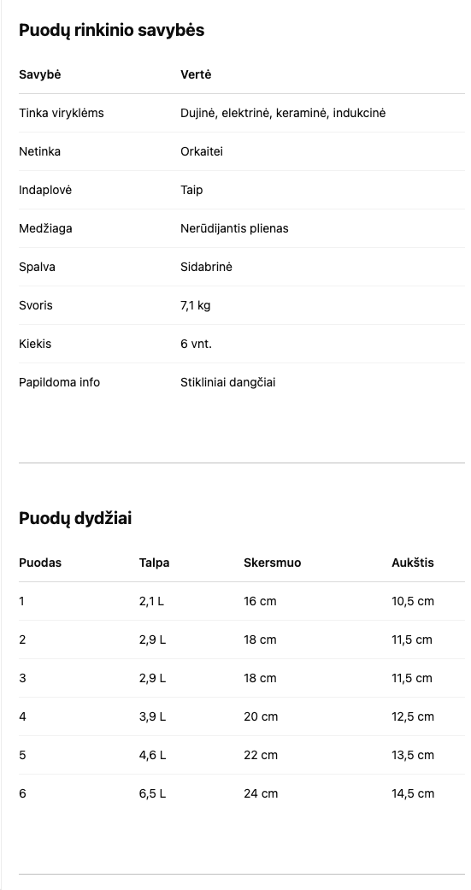Select the '7,1 kg' weight value
Screen dimensions: 471x890
(x=195, y=305)
